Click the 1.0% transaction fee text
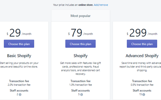161x100 pixels. pyautogui.click(x=80, y=85)
